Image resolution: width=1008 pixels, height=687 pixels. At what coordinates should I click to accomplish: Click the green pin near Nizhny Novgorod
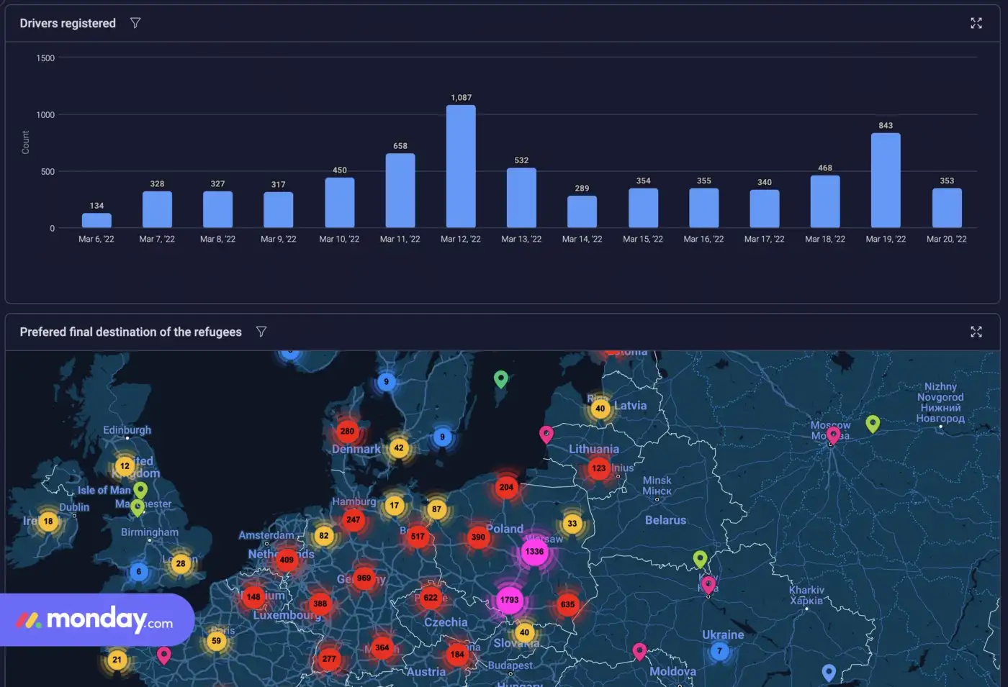tap(872, 423)
